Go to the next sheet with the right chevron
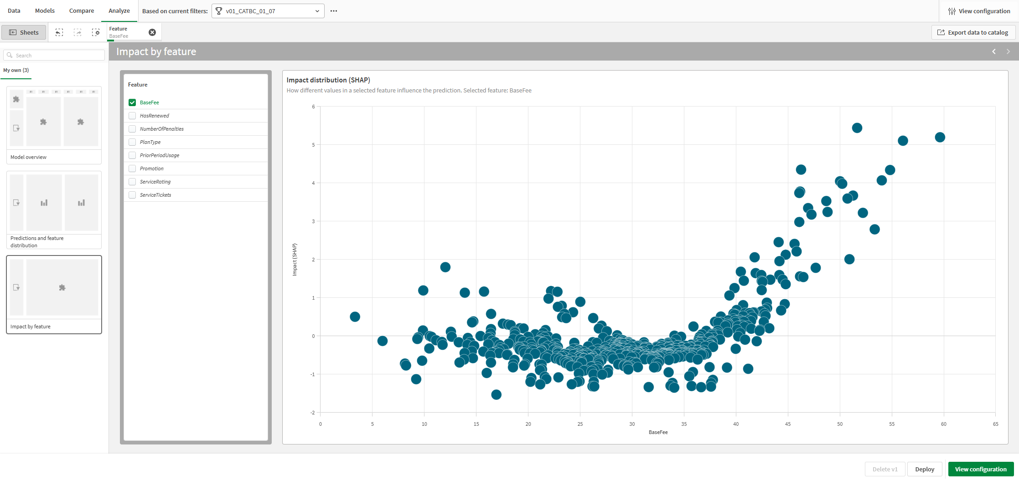 click(x=1008, y=51)
